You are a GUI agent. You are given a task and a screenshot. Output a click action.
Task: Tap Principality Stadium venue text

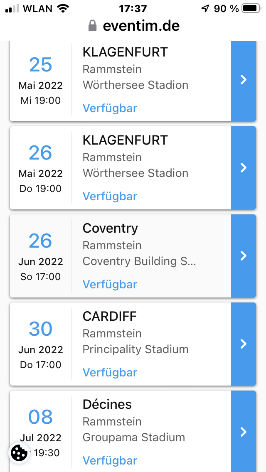point(135,349)
